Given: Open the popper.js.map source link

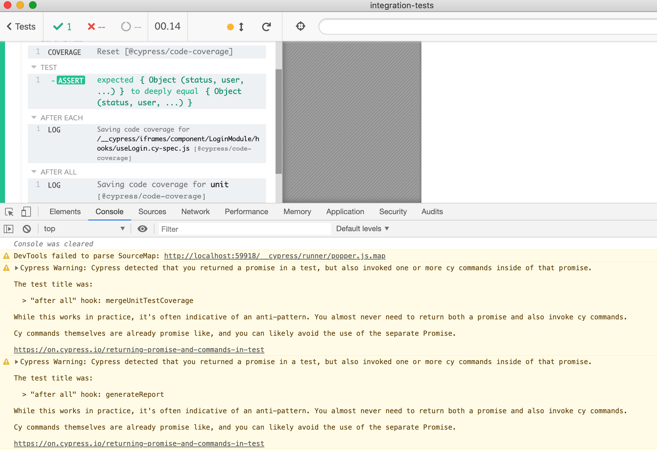Looking at the screenshot, I should click(275, 256).
